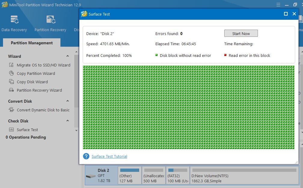
Task: Switch to the Partition Management tab
Action: [32, 43]
